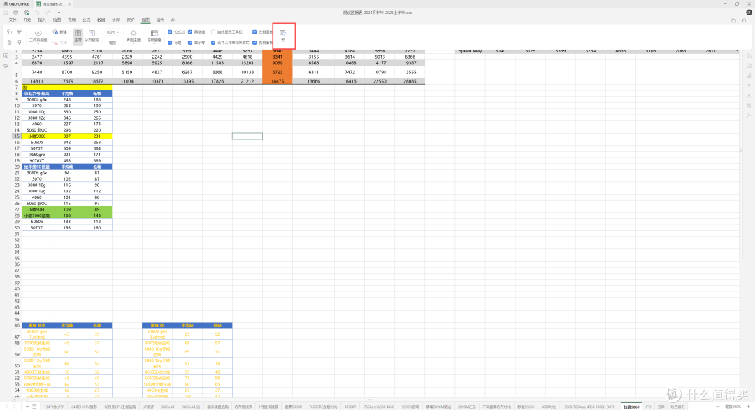Open the 数据 data ribbon tab

pos(101,20)
